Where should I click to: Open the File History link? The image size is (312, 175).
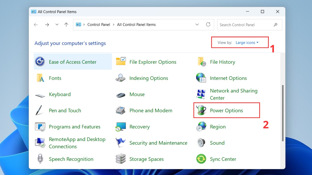[x=223, y=62]
